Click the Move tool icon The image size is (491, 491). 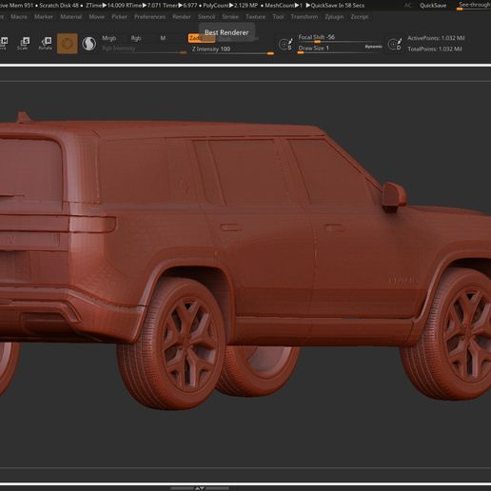(4, 43)
